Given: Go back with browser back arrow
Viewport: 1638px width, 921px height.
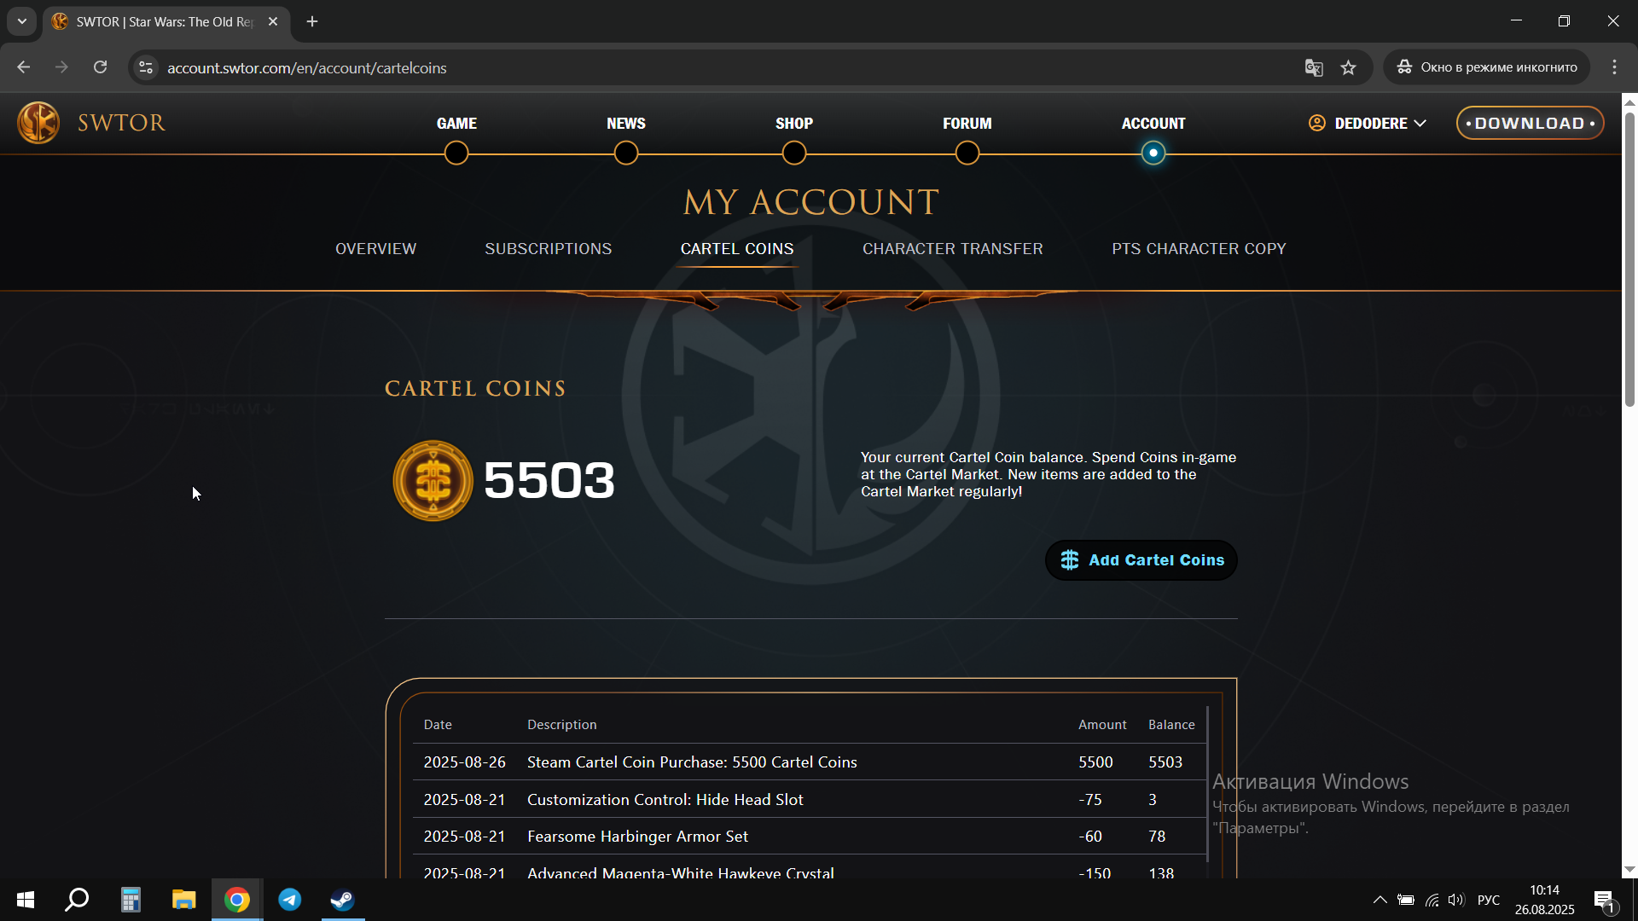Looking at the screenshot, I should coord(23,67).
